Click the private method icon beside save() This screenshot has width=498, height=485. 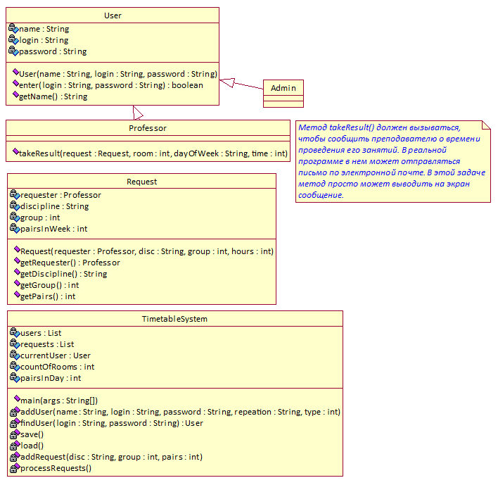pyautogui.click(x=15, y=434)
